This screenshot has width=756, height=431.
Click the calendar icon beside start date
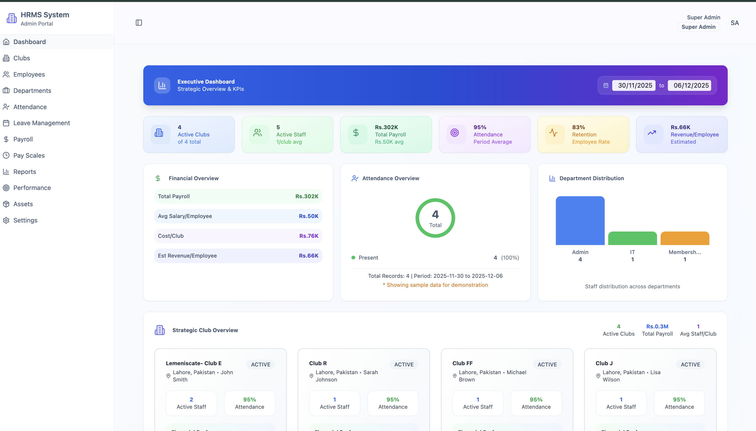606,86
